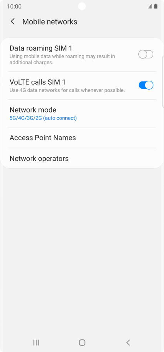Tap the back arrow beside Mobile networks
The width and height of the screenshot is (164, 352).
pos(13,22)
